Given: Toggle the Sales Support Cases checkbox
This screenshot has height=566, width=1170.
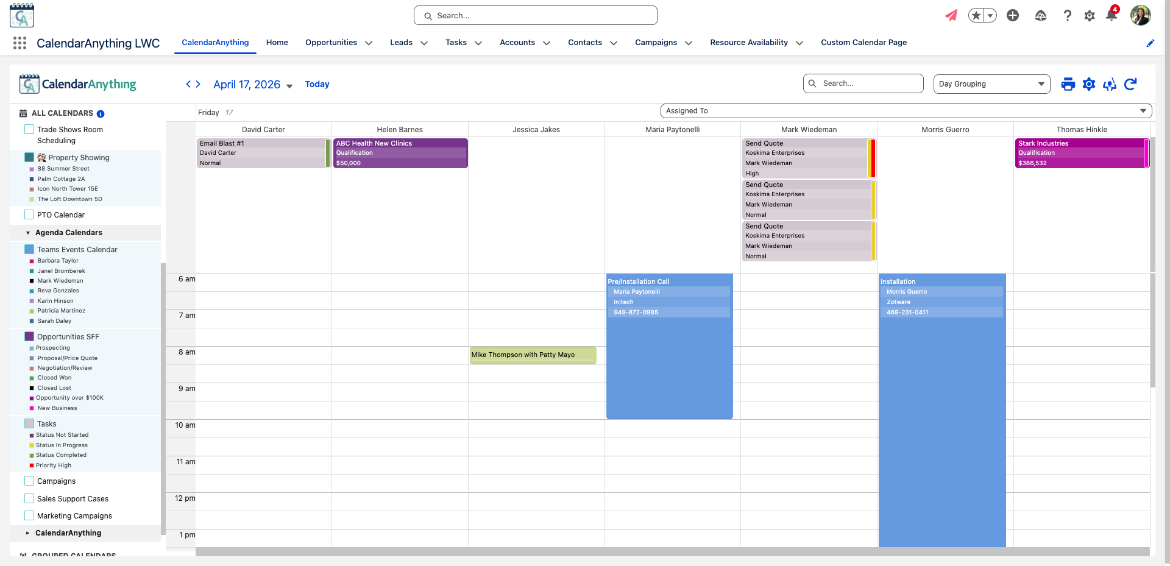Looking at the screenshot, I should tap(29, 498).
